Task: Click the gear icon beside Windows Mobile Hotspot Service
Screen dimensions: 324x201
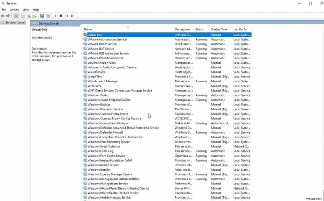Action: (85, 197)
